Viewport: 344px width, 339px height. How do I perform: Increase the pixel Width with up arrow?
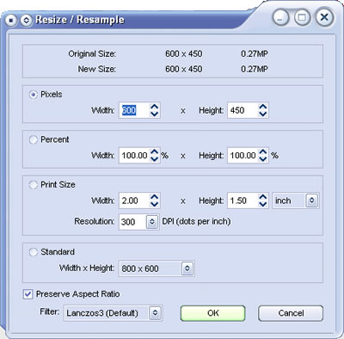coord(155,107)
